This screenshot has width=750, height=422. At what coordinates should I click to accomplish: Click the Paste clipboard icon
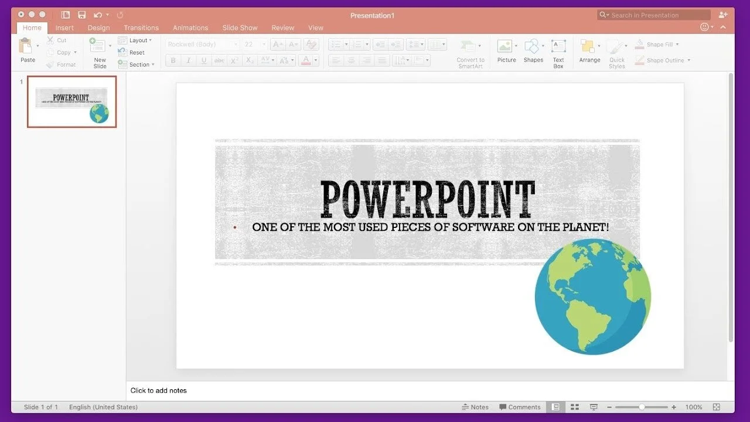click(x=25, y=46)
